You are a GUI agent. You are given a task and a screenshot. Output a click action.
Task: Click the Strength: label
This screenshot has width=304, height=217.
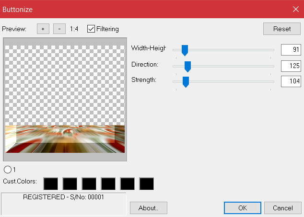click(x=144, y=80)
